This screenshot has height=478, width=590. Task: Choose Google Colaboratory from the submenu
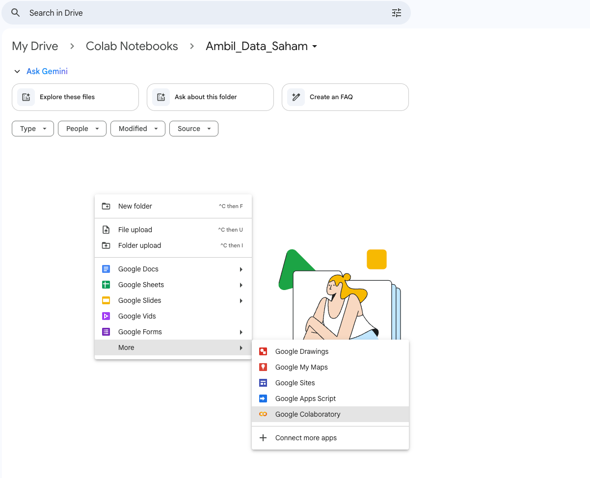[330, 414]
